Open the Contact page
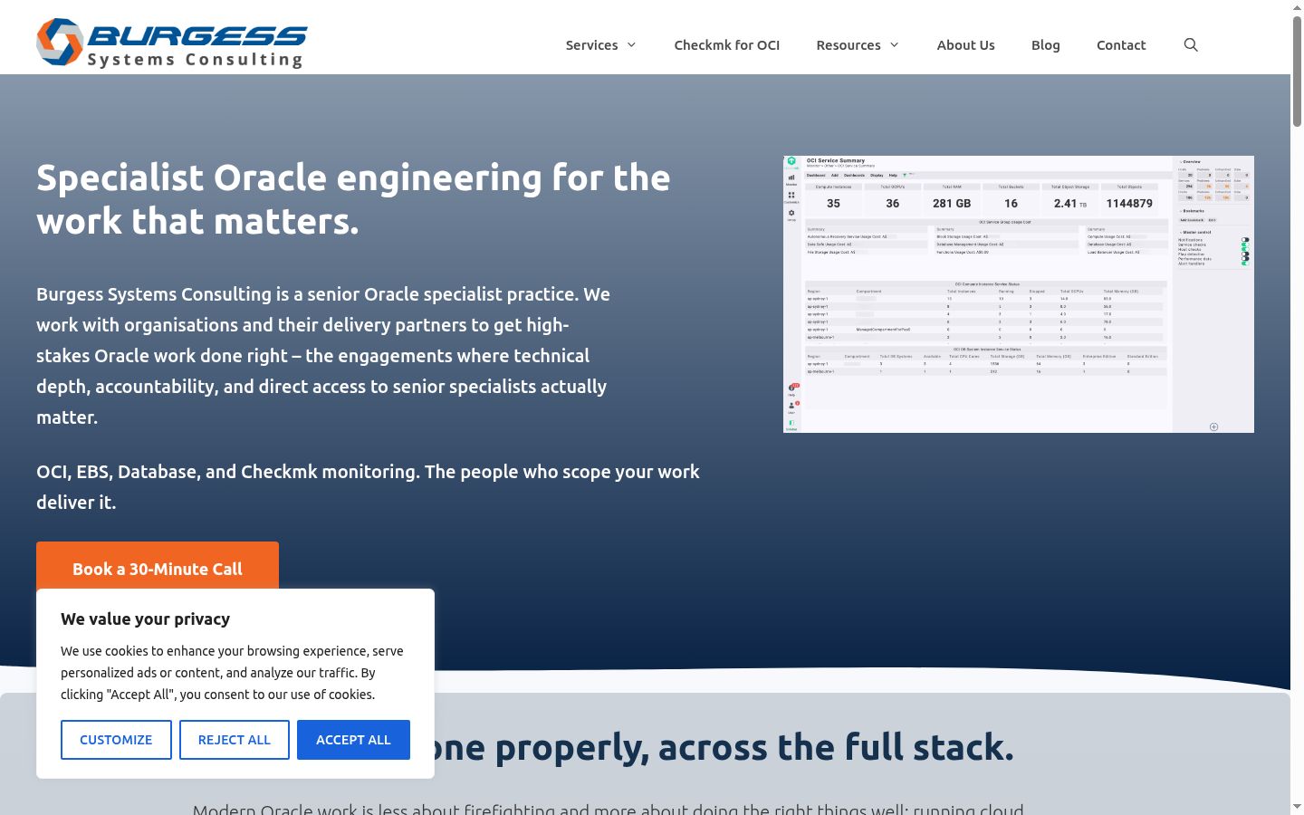This screenshot has width=1304, height=815. pyautogui.click(x=1121, y=45)
